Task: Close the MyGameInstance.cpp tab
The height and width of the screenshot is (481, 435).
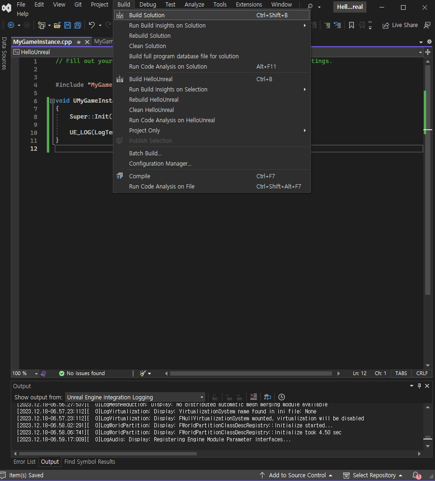Action: click(87, 42)
